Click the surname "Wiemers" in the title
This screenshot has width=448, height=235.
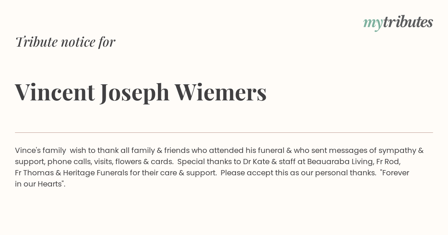click(x=220, y=92)
